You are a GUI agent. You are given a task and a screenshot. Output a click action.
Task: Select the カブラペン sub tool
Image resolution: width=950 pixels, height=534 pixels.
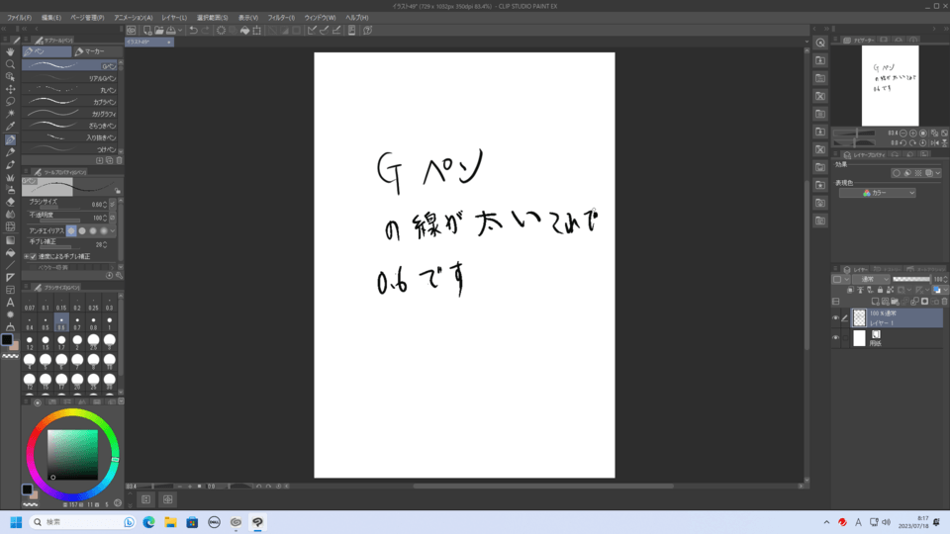(69, 102)
